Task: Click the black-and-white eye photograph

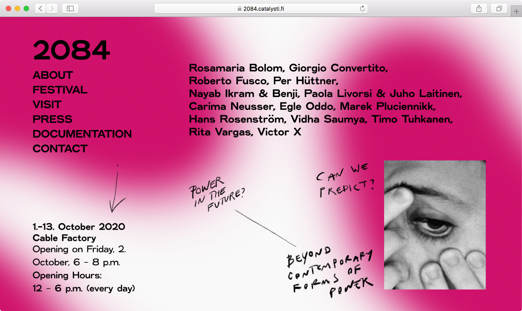Action: coord(435,225)
